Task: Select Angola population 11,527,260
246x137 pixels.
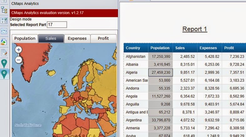Action: 160,96
